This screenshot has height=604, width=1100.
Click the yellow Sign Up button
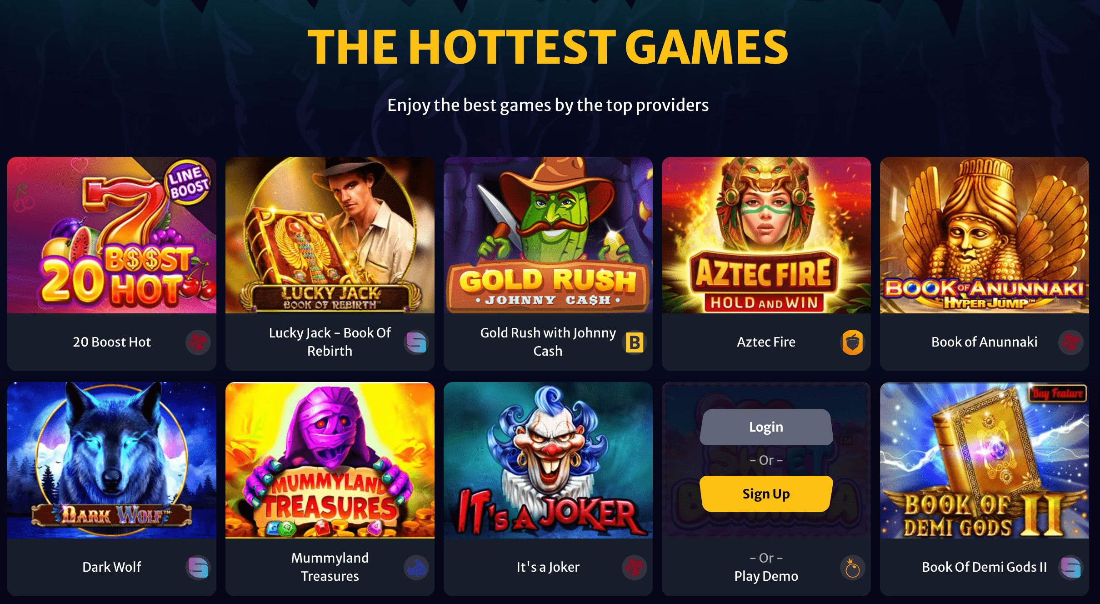[x=766, y=493]
